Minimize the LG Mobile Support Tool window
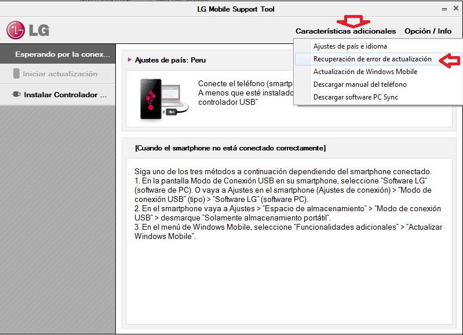 click(444, 9)
